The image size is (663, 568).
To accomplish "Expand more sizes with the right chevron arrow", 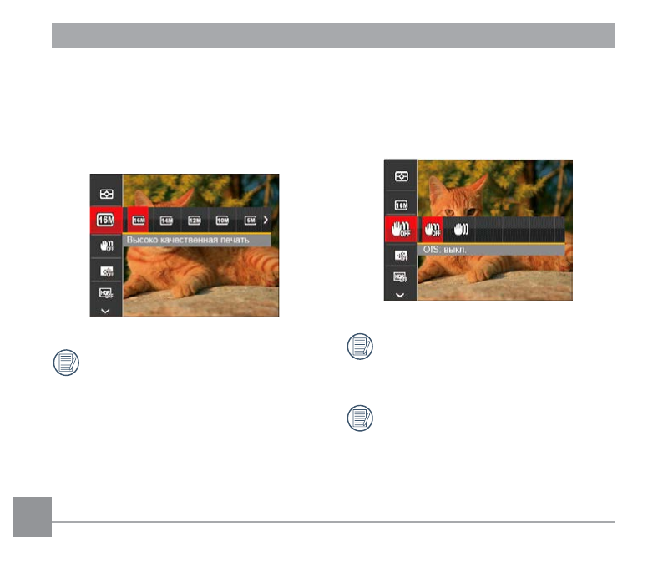I will [266, 220].
